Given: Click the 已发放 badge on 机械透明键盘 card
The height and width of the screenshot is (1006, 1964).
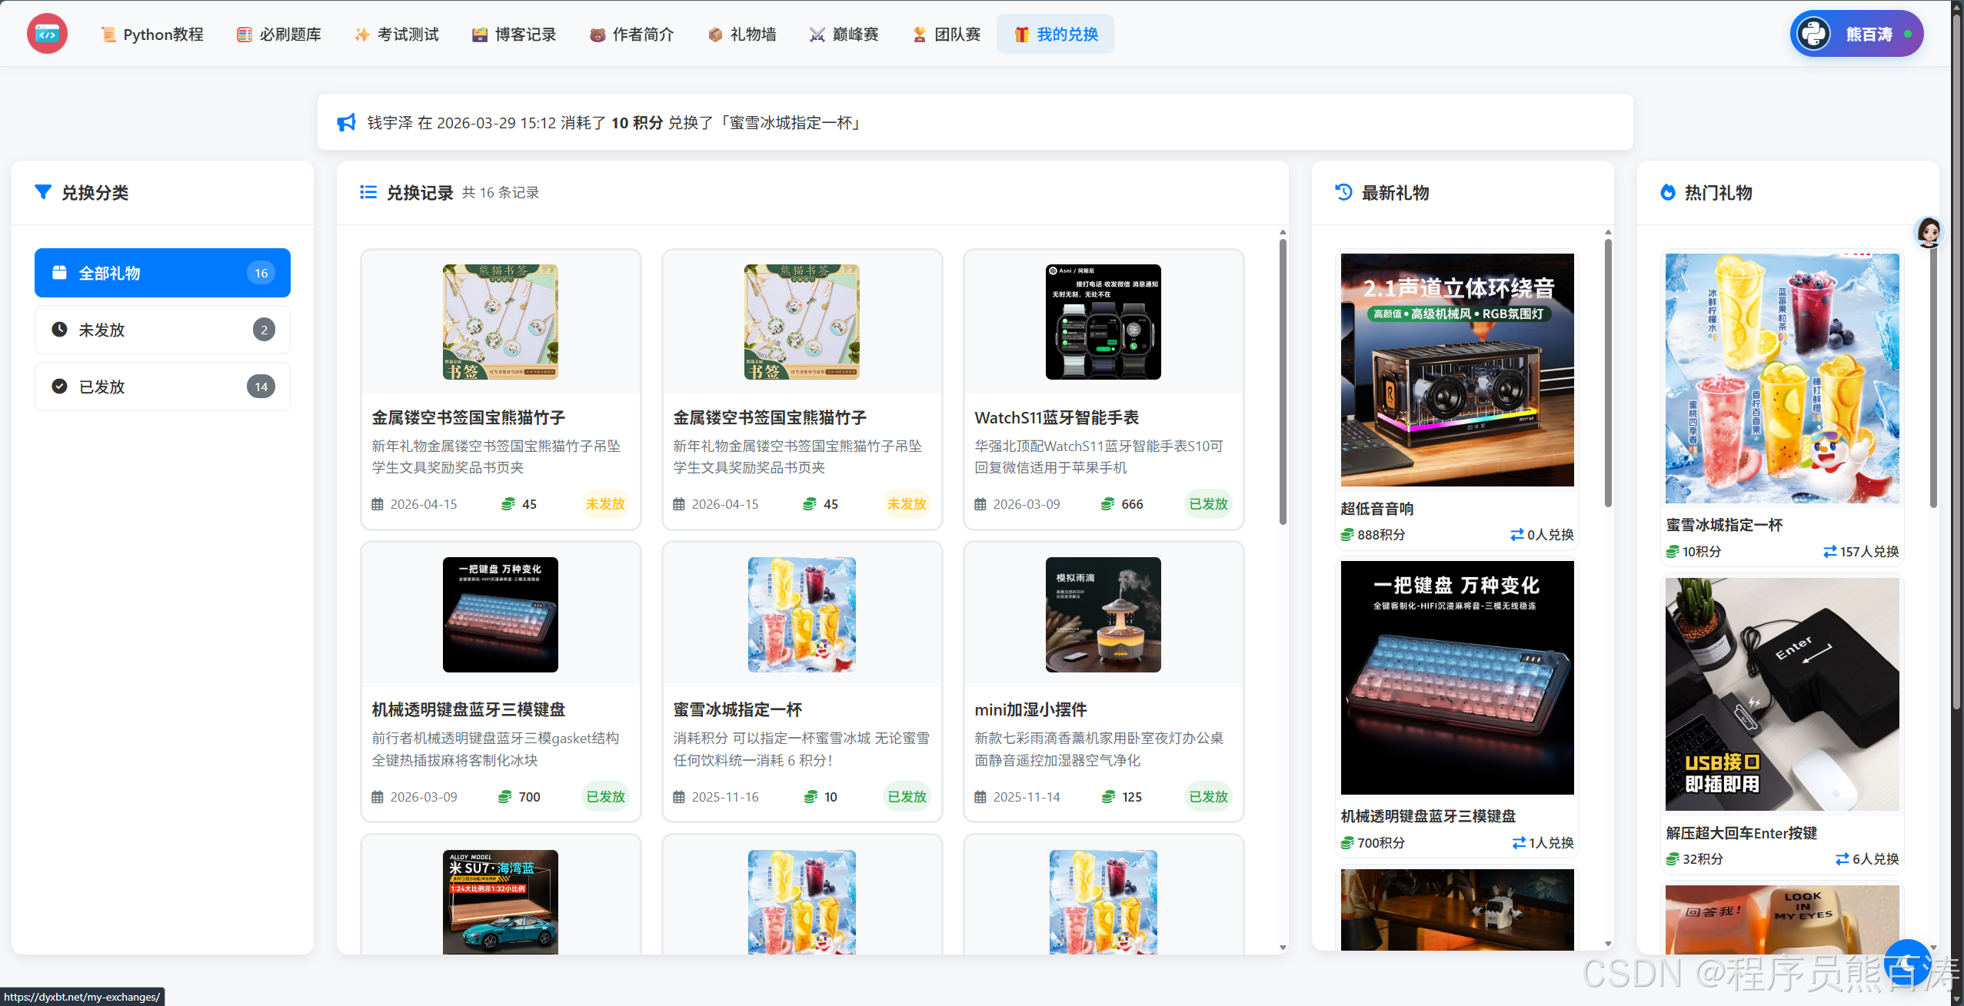Looking at the screenshot, I should 605,797.
